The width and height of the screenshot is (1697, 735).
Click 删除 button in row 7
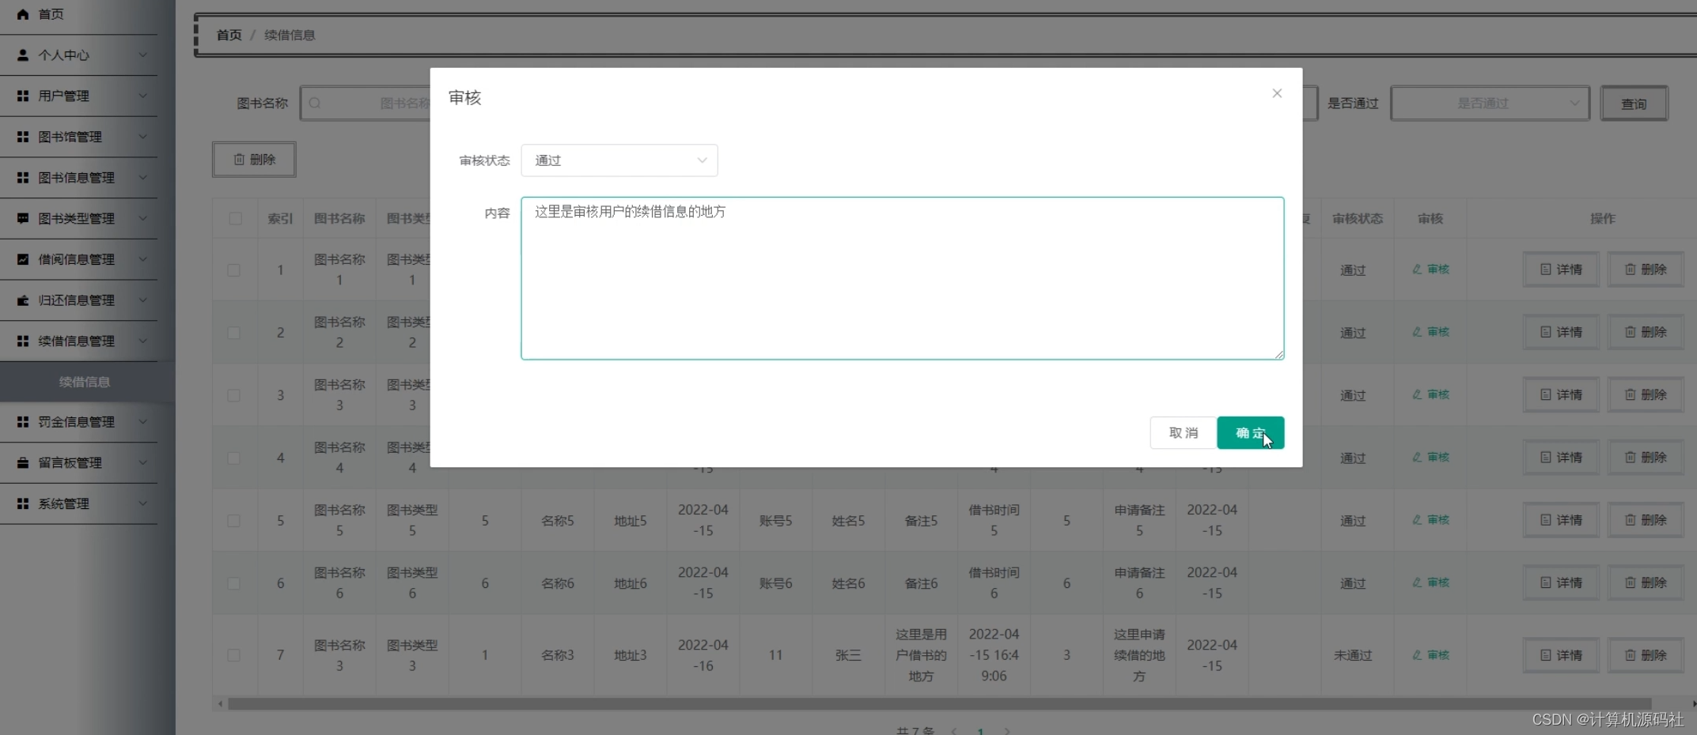tap(1646, 655)
